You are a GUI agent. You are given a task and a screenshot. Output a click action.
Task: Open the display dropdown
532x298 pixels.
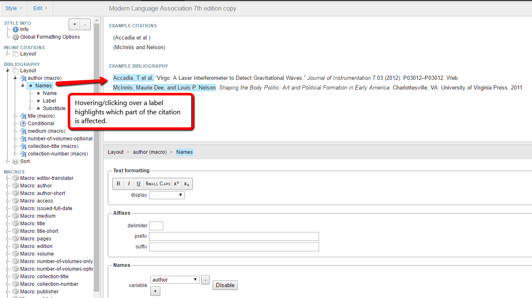click(166, 195)
